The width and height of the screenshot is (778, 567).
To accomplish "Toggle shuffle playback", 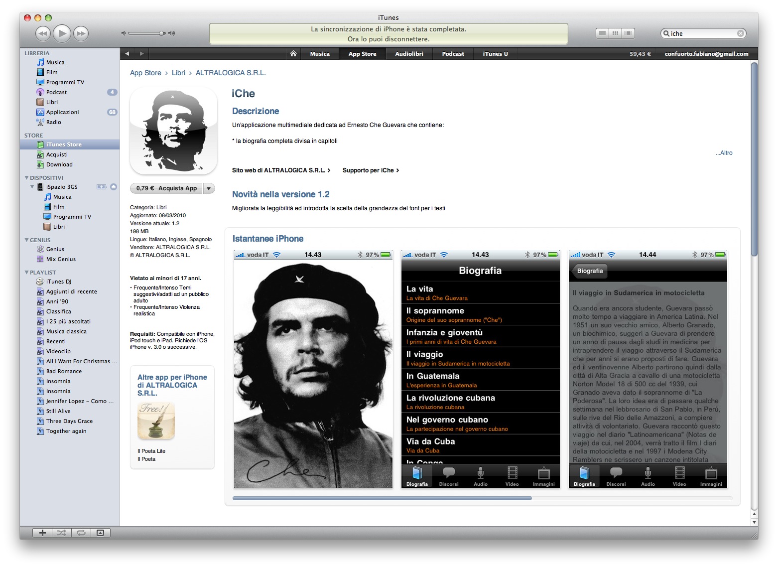I will click(61, 533).
